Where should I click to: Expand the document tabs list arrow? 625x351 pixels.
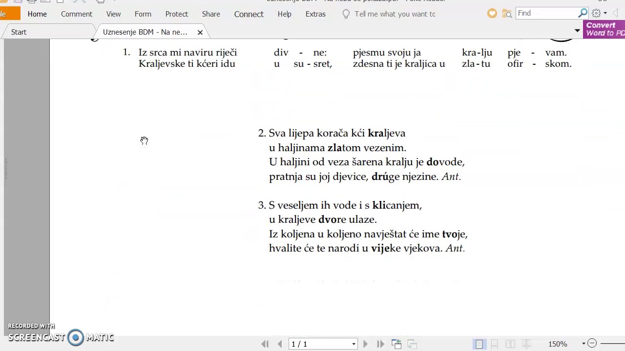pos(577,31)
